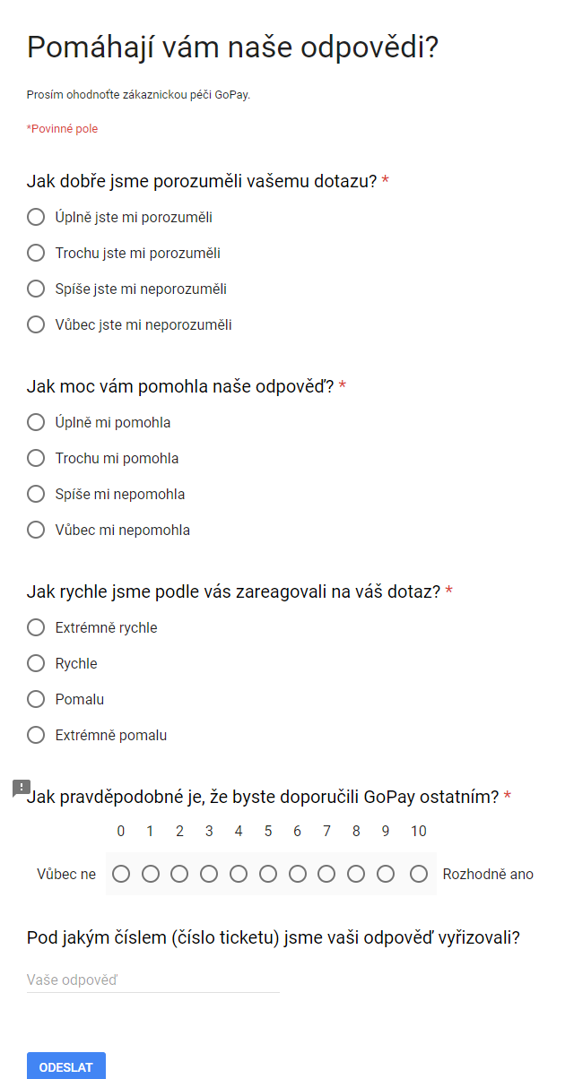Rate GoPay recommendation as 10
Image resolution: width=565 pixels, height=1079 pixels.
pos(419,874)
